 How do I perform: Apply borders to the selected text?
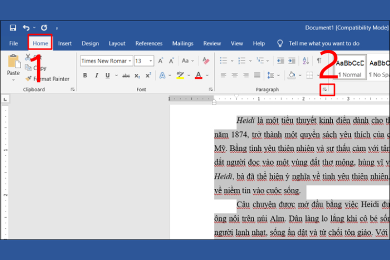point(309,75)
